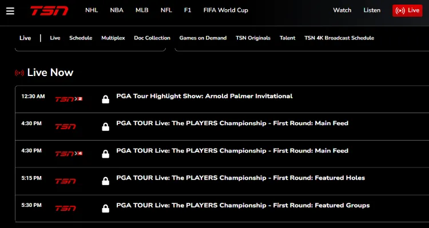Click TSN logo on Featured Holes row
Image resolution: width=429 pixels, height=228 pixels.
tap(65, 181)
